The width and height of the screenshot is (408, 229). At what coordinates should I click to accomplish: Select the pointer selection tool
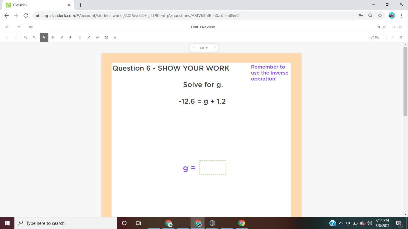pyautogui.click(x=44, y=37)
